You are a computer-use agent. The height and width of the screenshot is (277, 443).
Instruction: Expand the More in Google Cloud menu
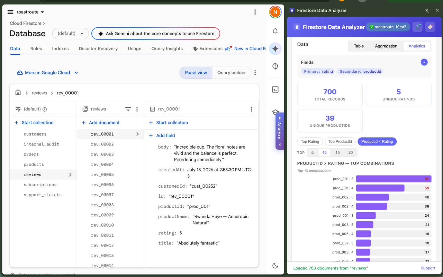(x=48, y=73)
